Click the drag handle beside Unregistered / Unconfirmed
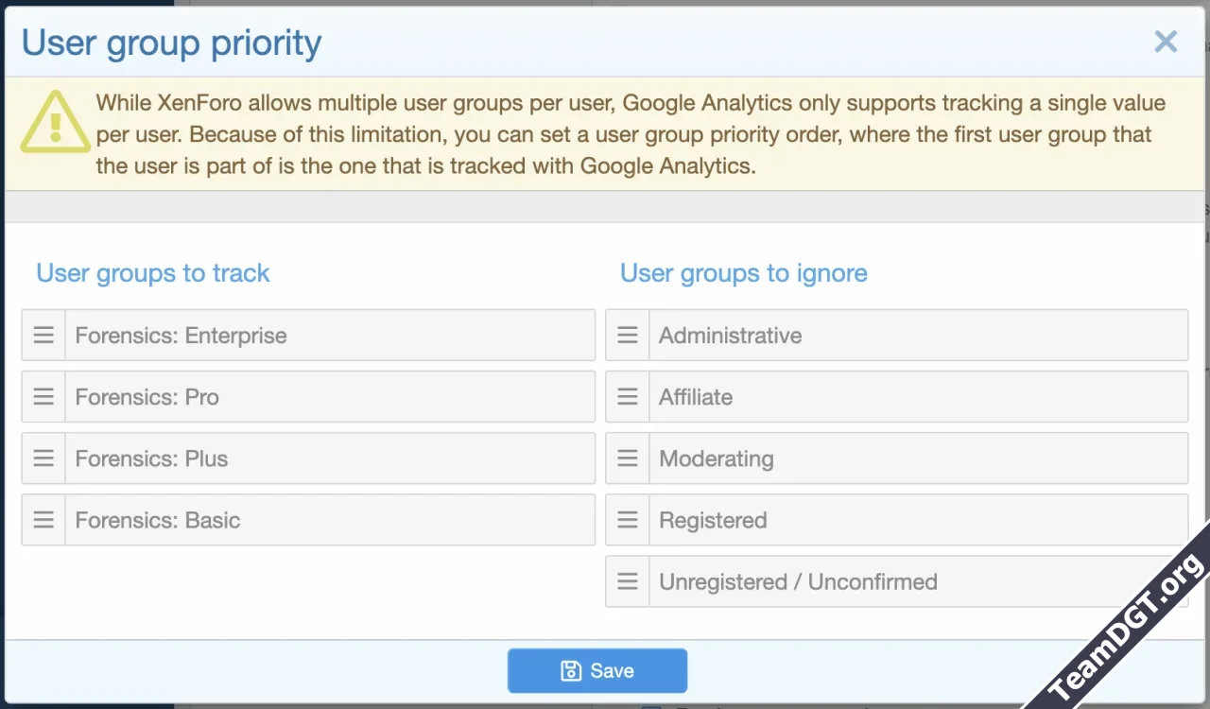 coord(628,580)
